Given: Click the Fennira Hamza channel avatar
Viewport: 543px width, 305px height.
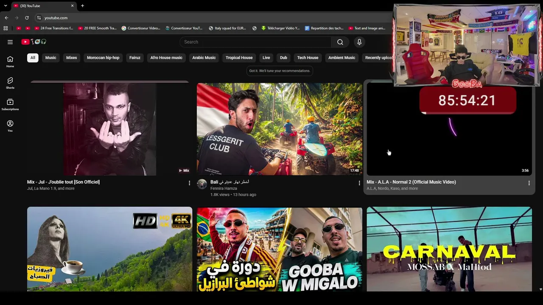Looking at the screenshot, I should point(202,184).
